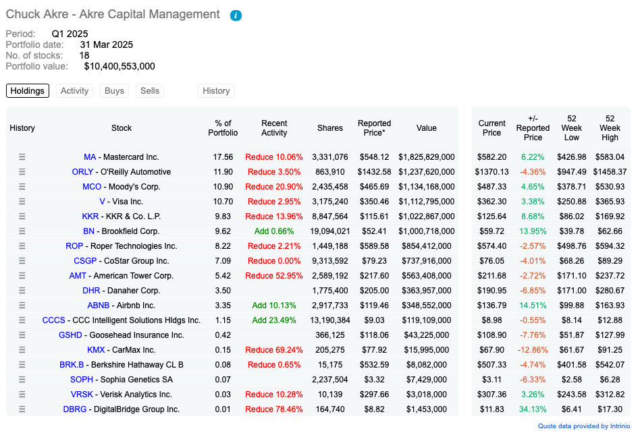Click the DHR ticker link
The width and height of the screenshot is (638, 435).
click(x=91, y=291)
